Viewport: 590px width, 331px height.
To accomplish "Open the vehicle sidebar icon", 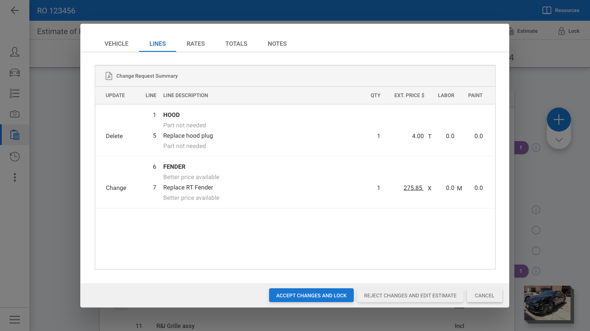I will (15, 73).
